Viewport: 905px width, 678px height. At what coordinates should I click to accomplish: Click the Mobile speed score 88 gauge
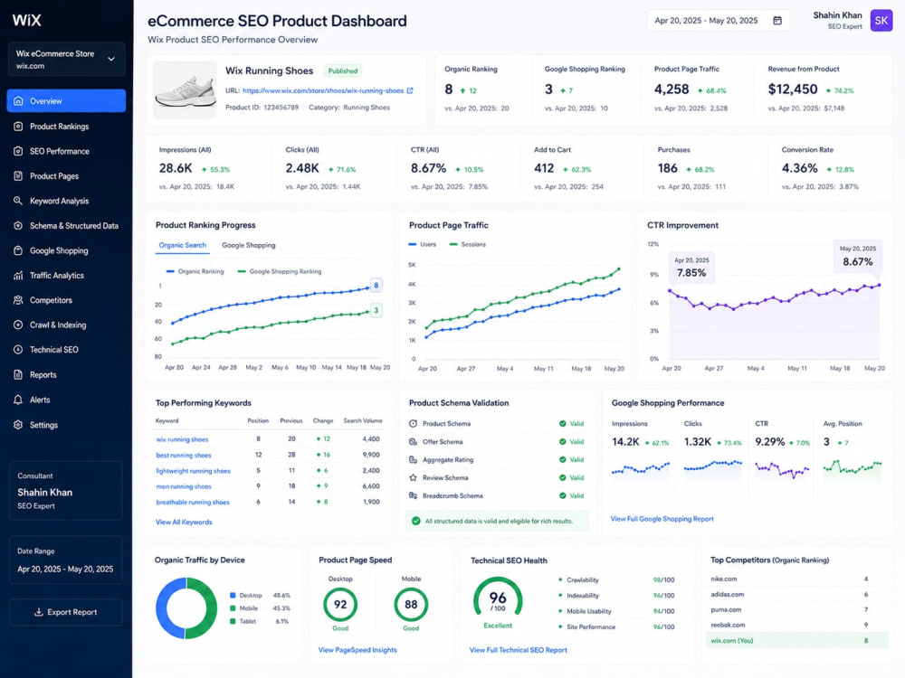411,604
